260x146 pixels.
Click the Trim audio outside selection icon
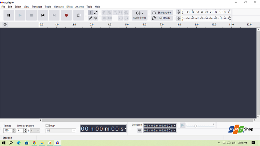104,18
